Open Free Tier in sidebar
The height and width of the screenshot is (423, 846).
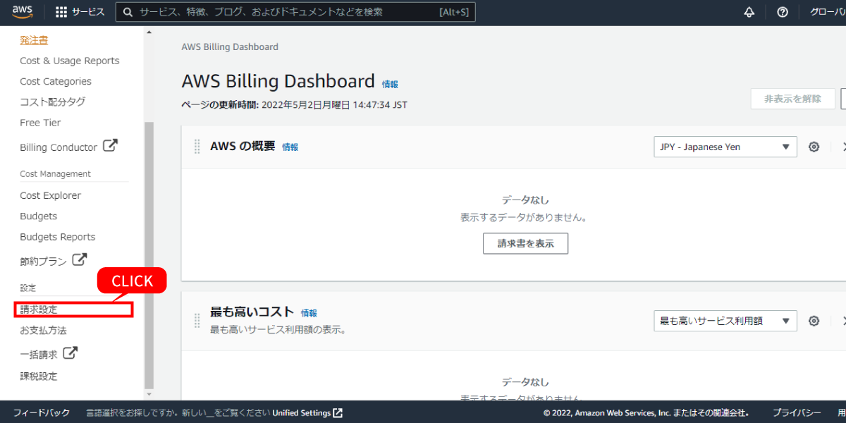(40, 123)
